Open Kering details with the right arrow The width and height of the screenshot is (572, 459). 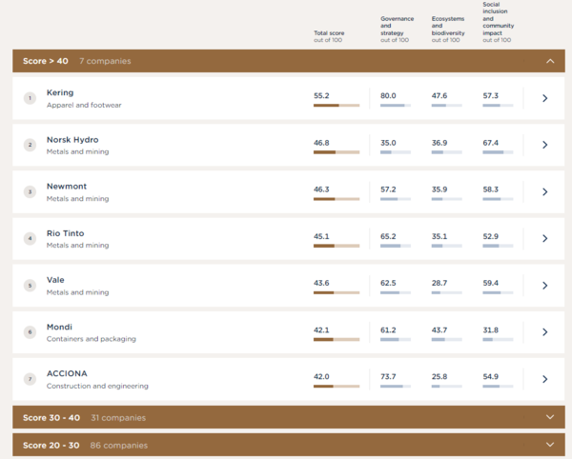[544, 98]
